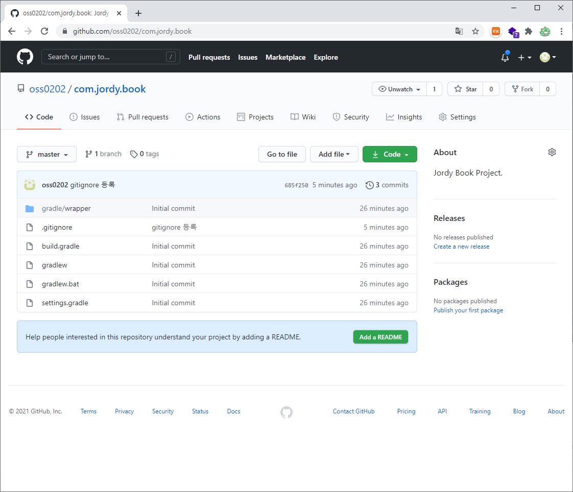Click the file icon next to gradlew.bat
This screenshot has width=573, height=492.
30,284
